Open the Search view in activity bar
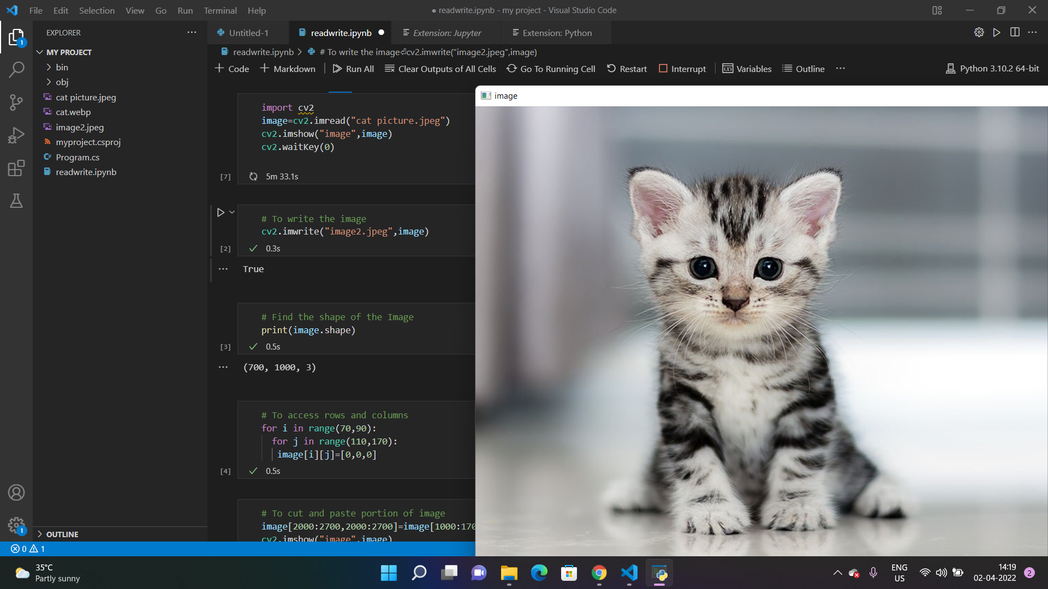 tap(16, 69)
